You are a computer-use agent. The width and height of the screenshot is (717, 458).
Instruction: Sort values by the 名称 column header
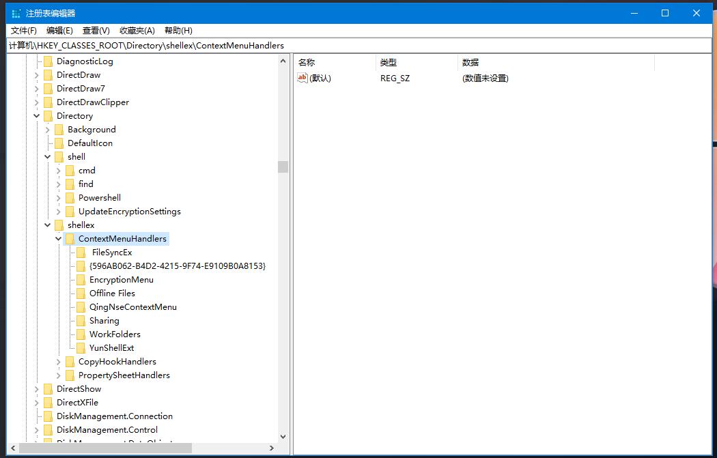[x=335, y=62]
